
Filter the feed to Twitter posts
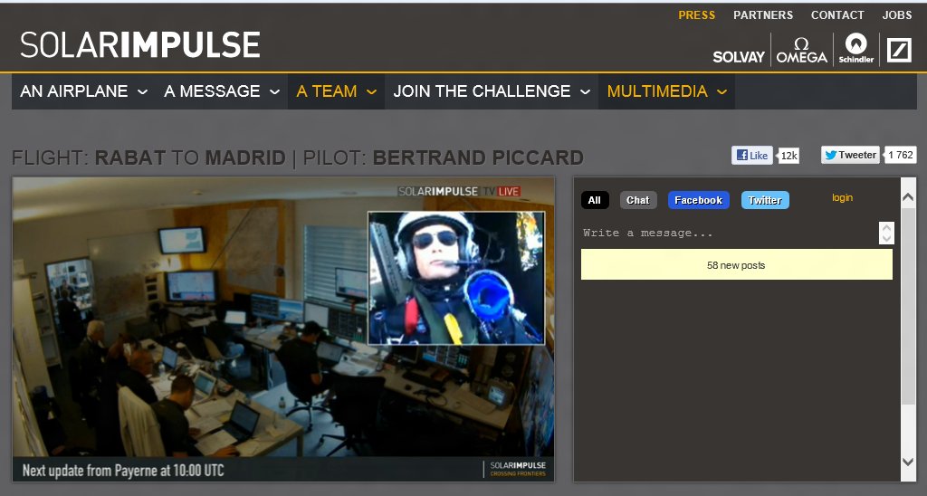click(765, 200)
